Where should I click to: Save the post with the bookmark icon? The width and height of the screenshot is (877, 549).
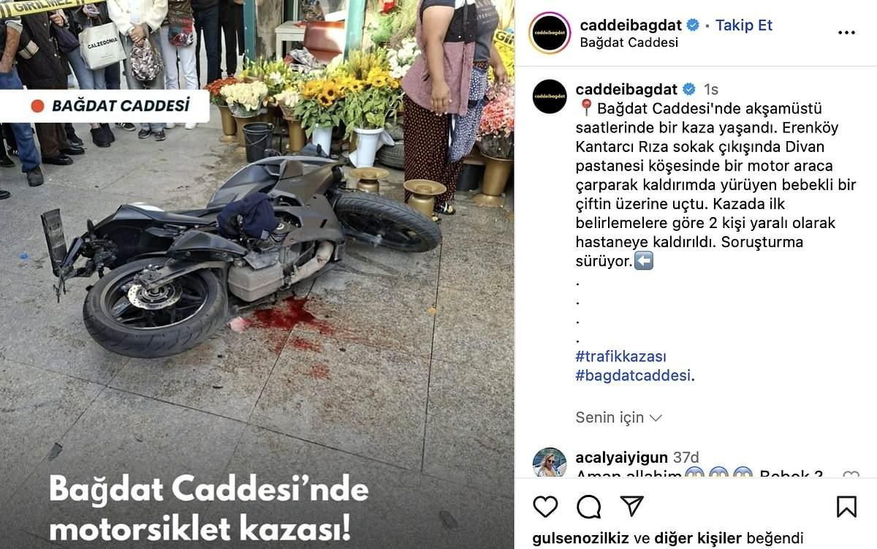846,507
